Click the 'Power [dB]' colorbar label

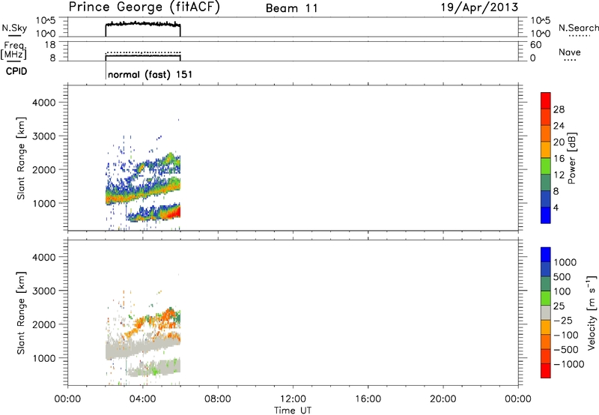[571, 158]
